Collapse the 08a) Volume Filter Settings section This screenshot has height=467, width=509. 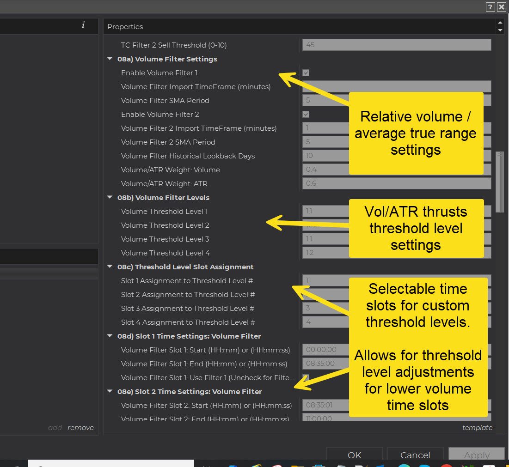pyautogui.click(x=110, y=59)
